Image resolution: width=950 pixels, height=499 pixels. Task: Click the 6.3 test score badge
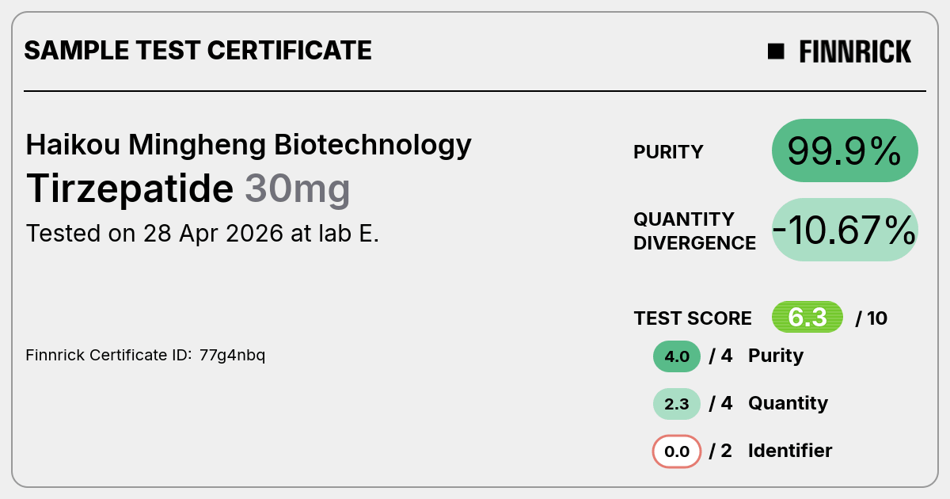point(807,318)
